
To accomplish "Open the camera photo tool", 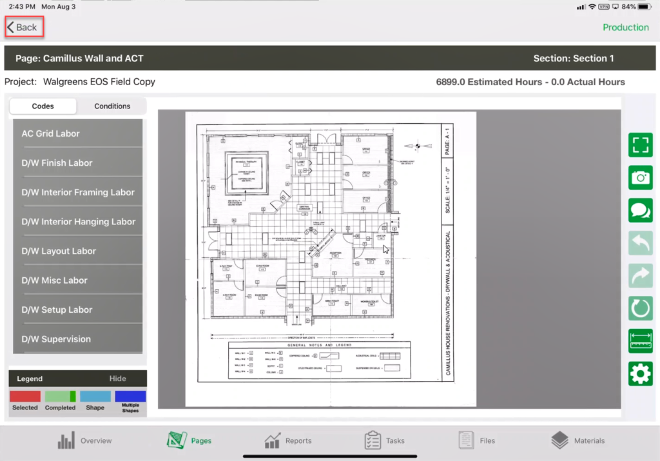I will 640,178.
